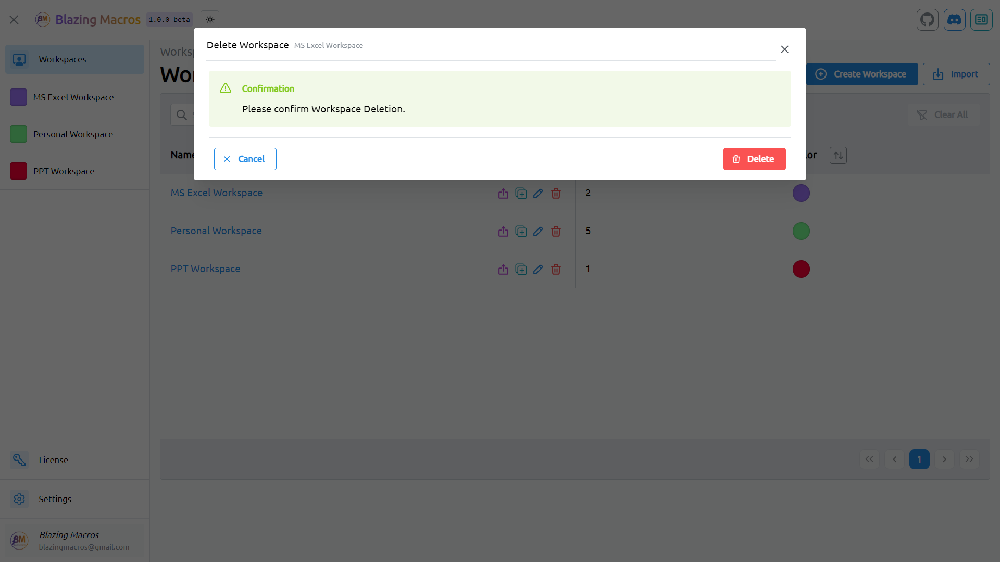Open the Discord community icon
The height and width of the screenshot is (562, 1000).
pos(954,20)
